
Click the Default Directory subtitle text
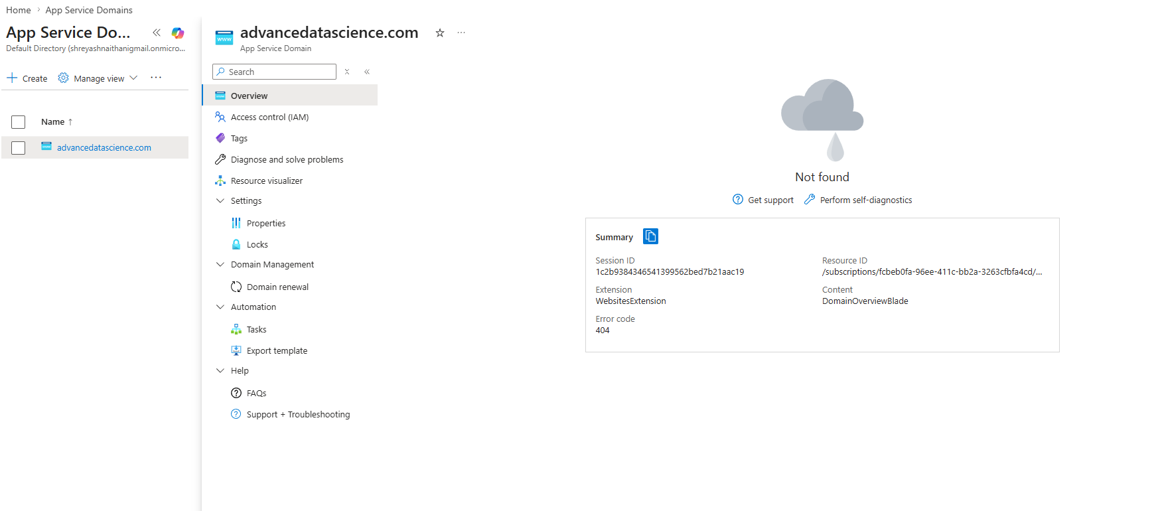pos(96,48)
